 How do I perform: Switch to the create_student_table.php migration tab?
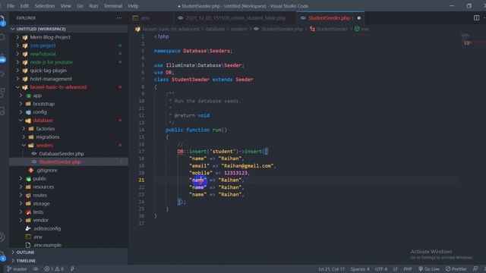coord(235,18)
